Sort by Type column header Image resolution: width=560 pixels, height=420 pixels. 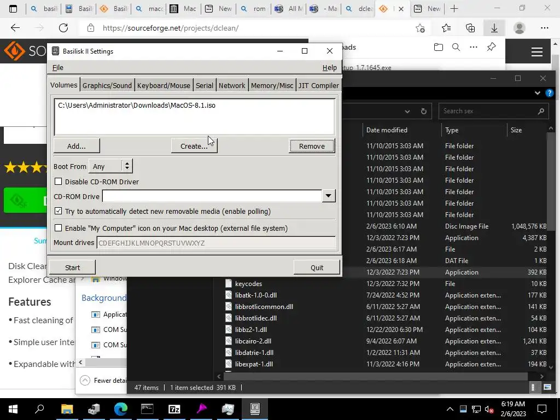452,130
